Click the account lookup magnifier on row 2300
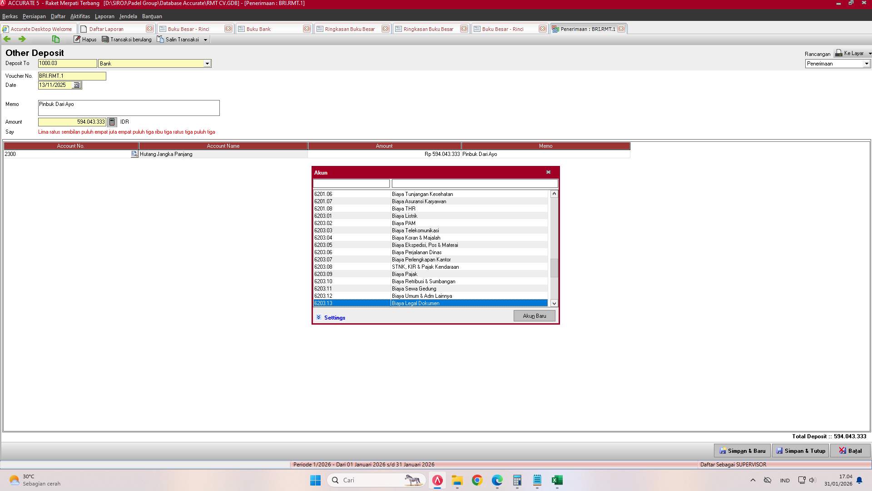The height and width of the screenshot is (491, 872). [134, 154]
